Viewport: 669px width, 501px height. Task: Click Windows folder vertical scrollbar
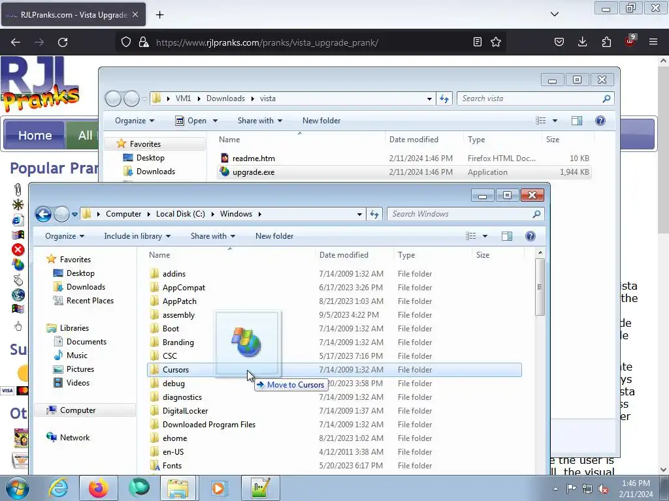click(x=540, y=287)
